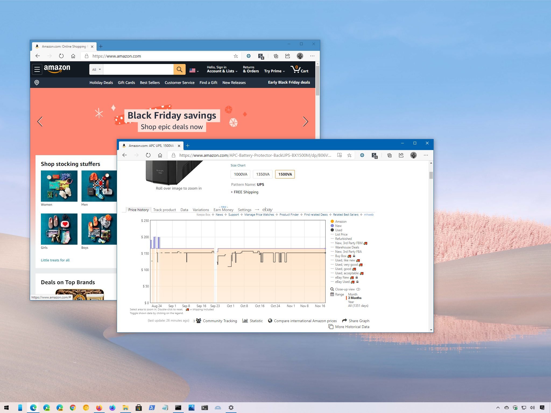Go to next banner slide arrow

tap(305, 122)
